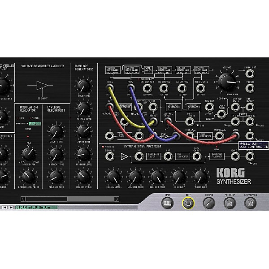Select the next program arrow
The height and width of the screenshot is (269, 269).
[11, 208]
